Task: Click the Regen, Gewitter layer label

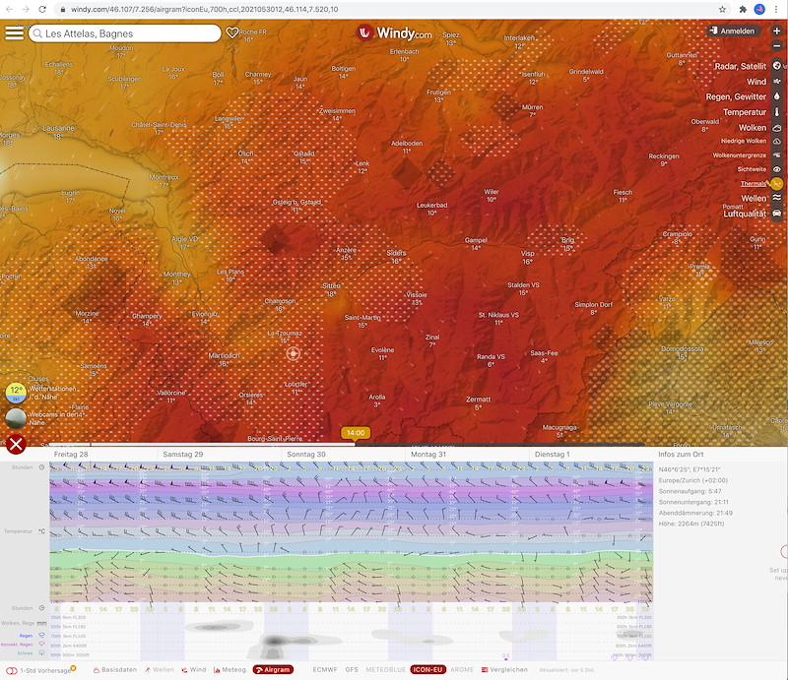Action: click(736, 96)
